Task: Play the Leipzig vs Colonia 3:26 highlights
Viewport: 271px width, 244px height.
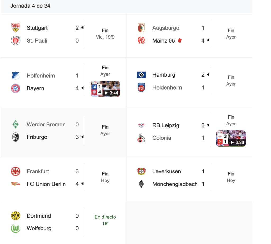Action: point(231,139)
